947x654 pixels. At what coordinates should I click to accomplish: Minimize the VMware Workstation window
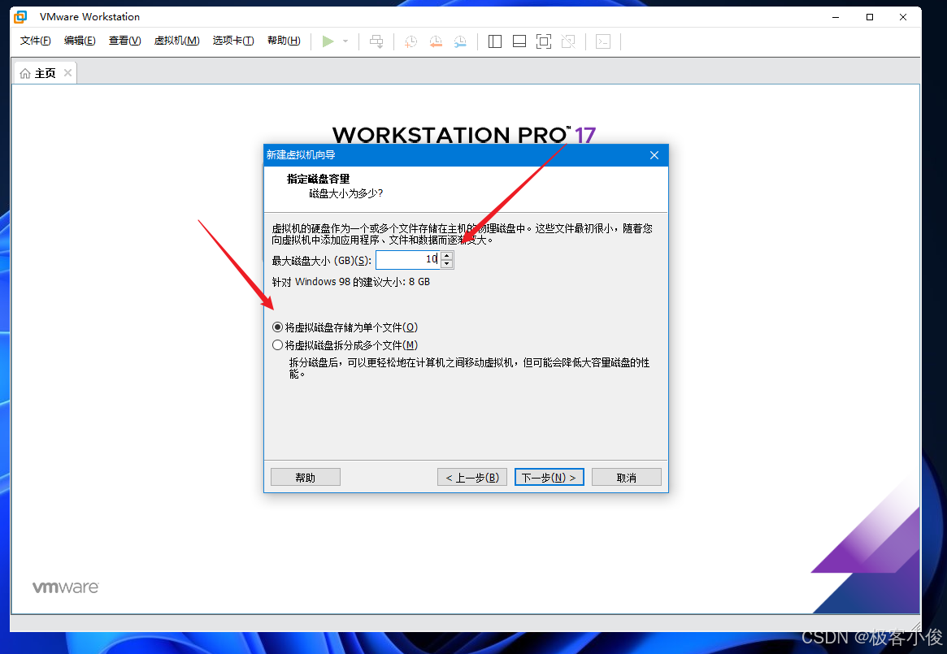[x=836, y=17]
